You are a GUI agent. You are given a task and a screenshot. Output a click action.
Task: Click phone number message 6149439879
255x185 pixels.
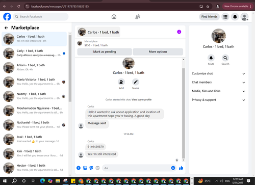coord(95,147)
